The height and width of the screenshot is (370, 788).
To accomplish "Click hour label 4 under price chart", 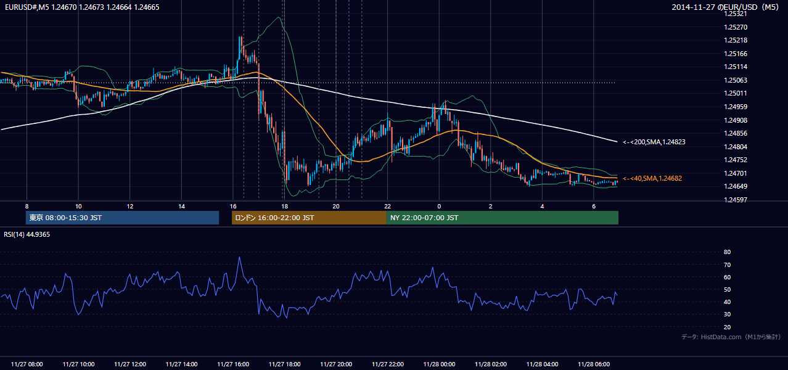I will pos(542,206).
